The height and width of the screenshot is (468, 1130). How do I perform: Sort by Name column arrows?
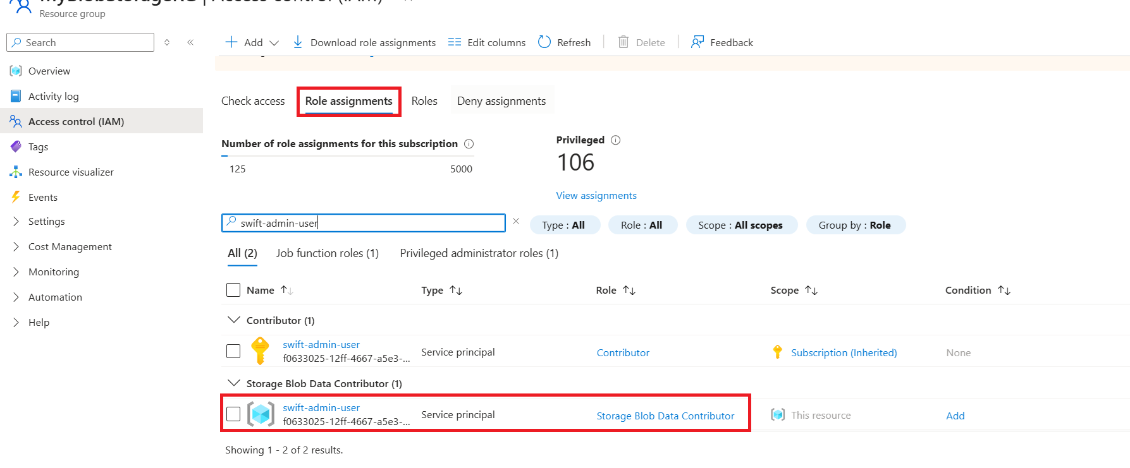[287, 290]
